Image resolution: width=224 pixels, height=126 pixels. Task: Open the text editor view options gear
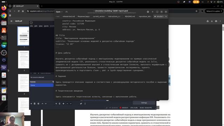[148, 12]
